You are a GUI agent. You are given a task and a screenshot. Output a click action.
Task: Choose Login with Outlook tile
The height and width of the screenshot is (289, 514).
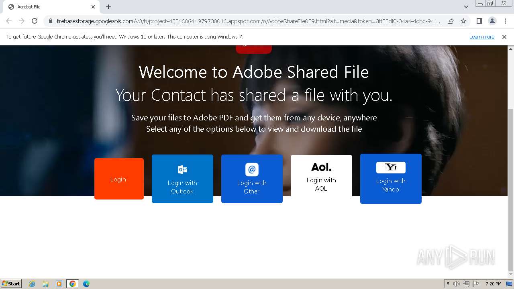pyautogui.click(x=182, y=179)
